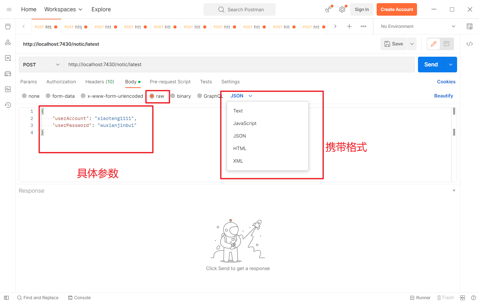Open the Environments sidebar panel
This screenshot has width=479, height=302.
click(8, 58)
